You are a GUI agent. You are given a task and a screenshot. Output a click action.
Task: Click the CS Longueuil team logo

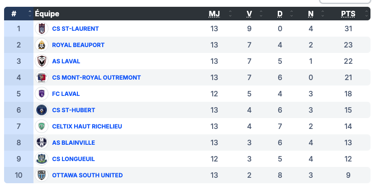coord(42,159)
